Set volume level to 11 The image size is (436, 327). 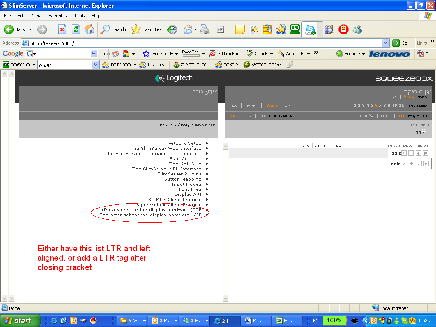402,106
